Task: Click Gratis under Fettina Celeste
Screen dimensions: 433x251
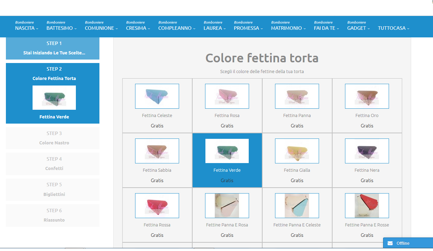Action: 157,126
